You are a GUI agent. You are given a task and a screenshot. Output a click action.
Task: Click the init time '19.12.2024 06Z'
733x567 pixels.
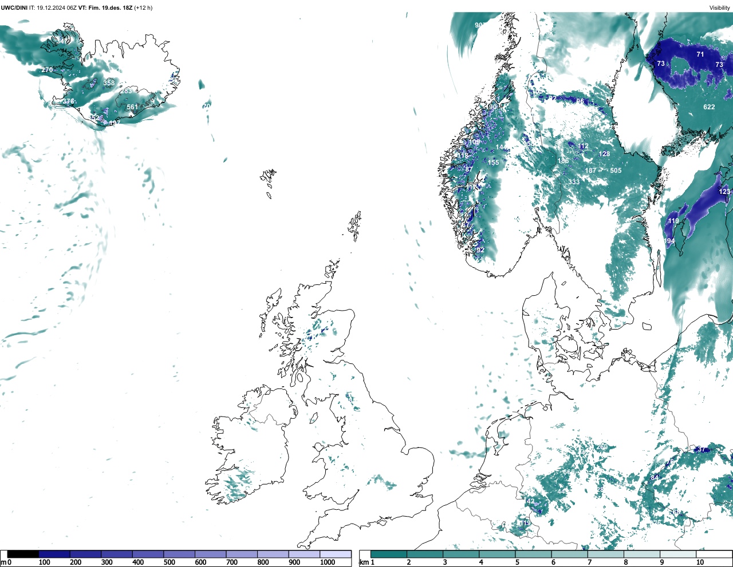pos(56,8)
